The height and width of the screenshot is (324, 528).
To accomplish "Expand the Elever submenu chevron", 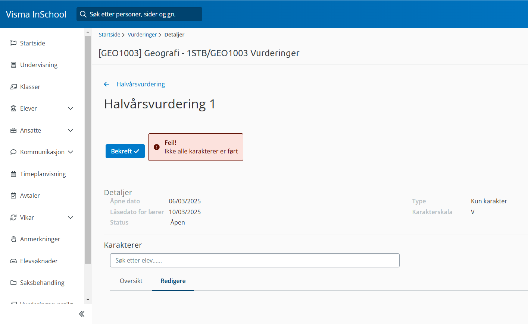I will point(71,108).
